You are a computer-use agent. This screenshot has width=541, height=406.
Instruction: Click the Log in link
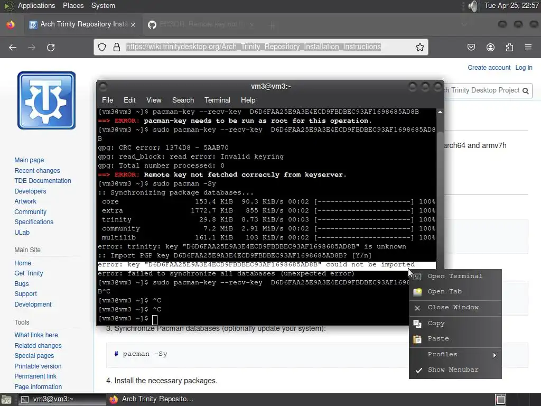[524, 68]
